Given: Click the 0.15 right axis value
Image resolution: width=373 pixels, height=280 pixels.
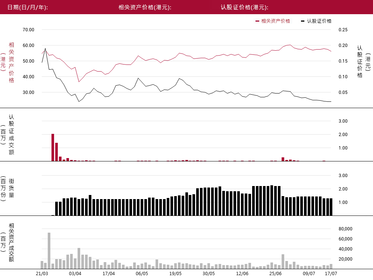Looking at the screenshot, I should tap(343, 61).
